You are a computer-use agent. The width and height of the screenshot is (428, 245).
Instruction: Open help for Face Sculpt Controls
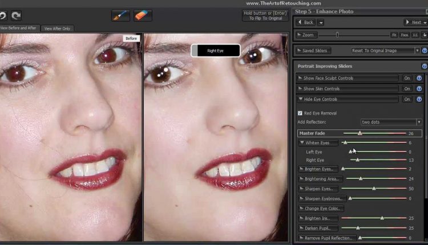419,78
